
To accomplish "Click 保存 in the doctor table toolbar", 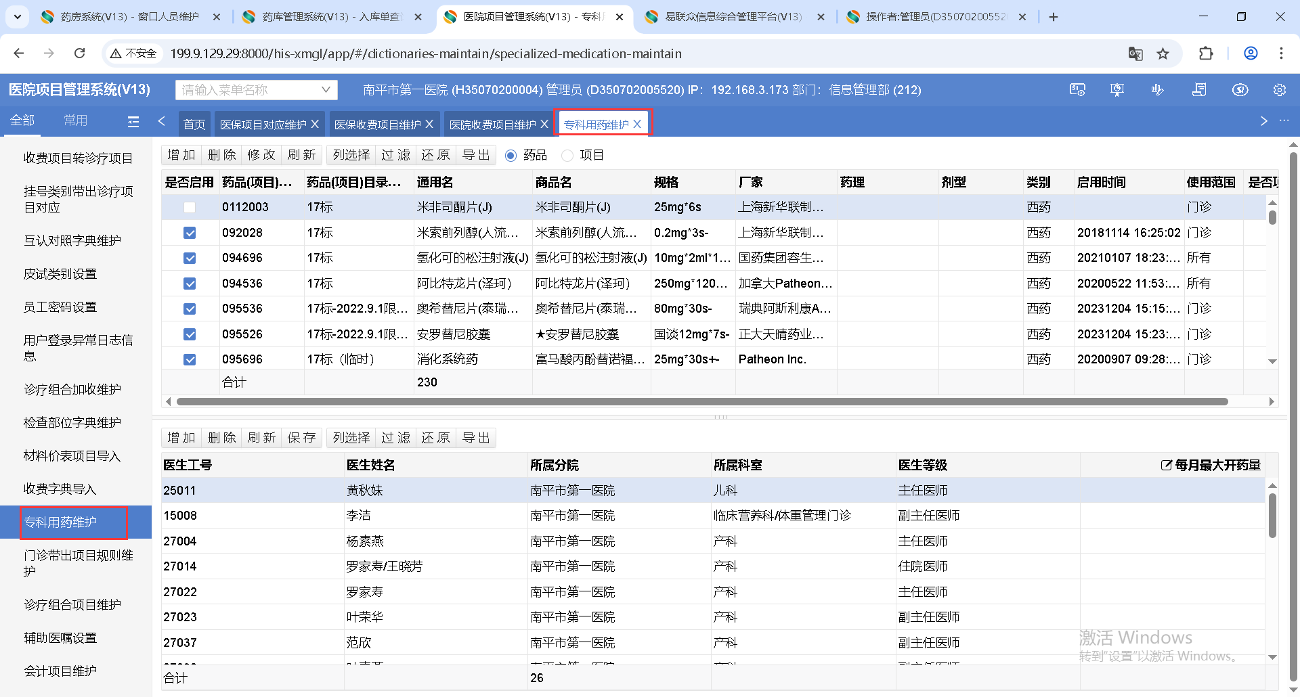I will click(301, 438).
